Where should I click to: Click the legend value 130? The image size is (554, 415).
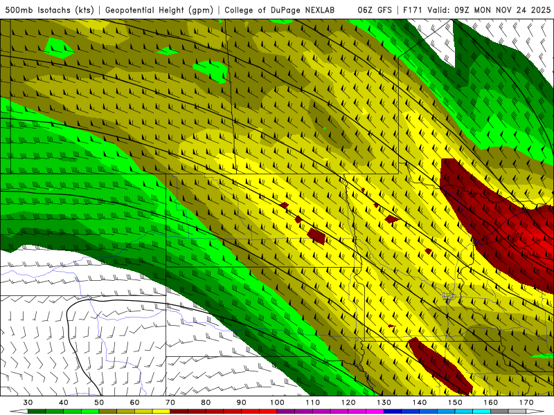[384, 403]
